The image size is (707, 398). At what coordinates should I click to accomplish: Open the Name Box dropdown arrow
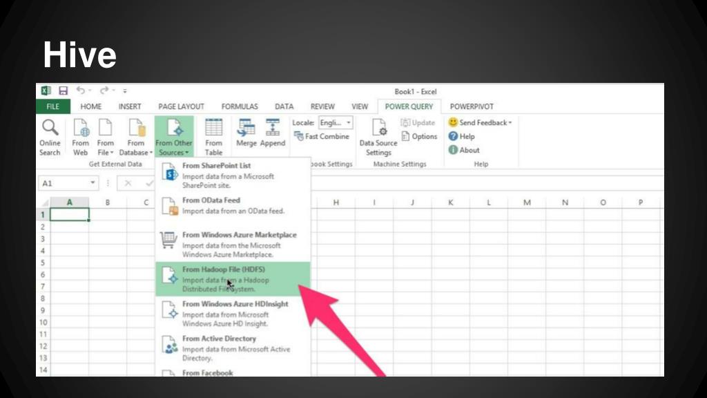coord(93,182)
